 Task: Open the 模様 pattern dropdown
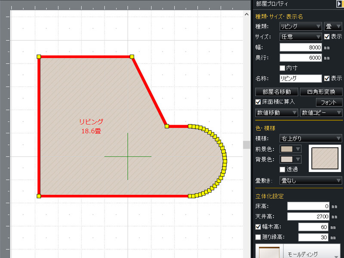tap(310, 138)
